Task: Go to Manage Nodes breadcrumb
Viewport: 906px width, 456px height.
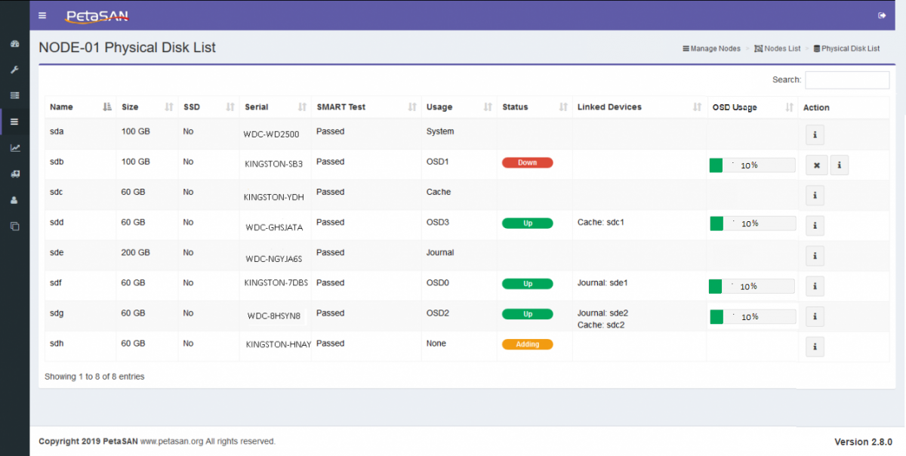Action: [x=711, y=48]
